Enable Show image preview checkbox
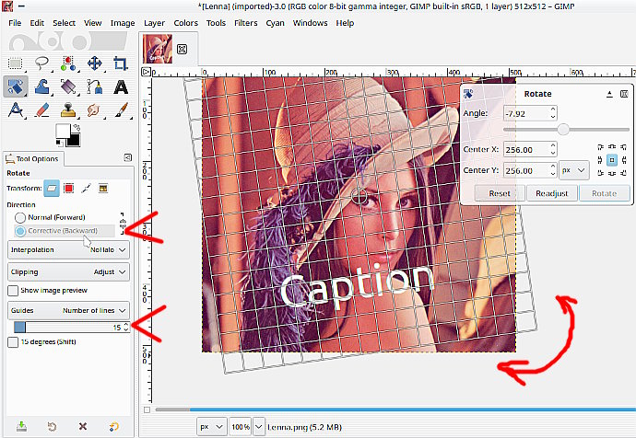 pos(13,291)
